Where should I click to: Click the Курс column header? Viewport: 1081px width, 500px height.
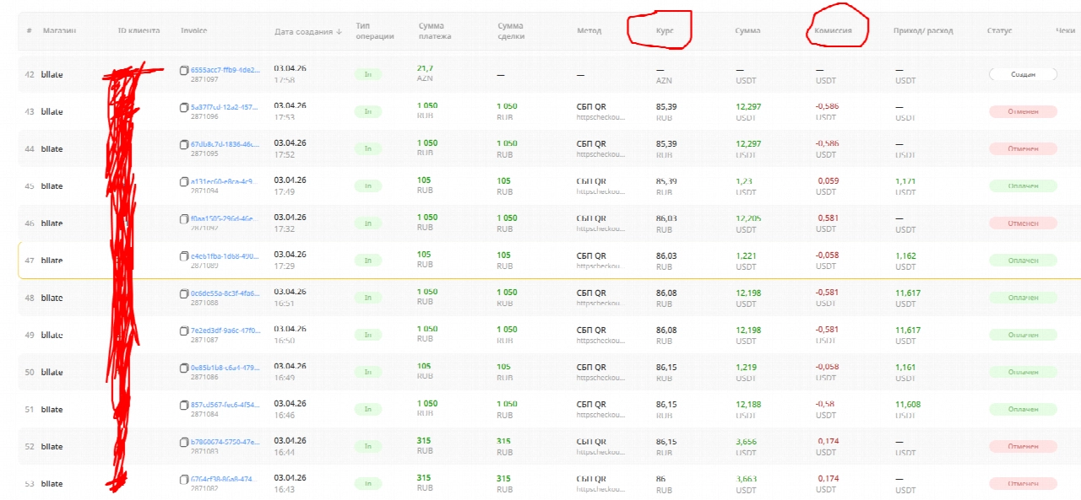pyautogui.click(x=665, y=31)
